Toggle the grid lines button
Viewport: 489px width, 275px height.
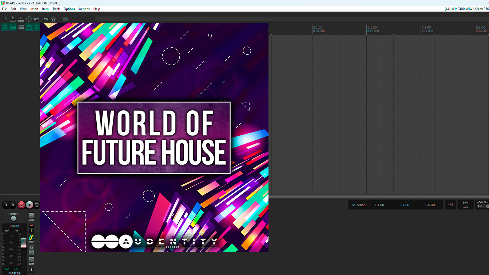coord(37,27)
